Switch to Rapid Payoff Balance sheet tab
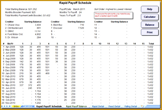This screenshot has width=162, height=110. click(76, 106)
